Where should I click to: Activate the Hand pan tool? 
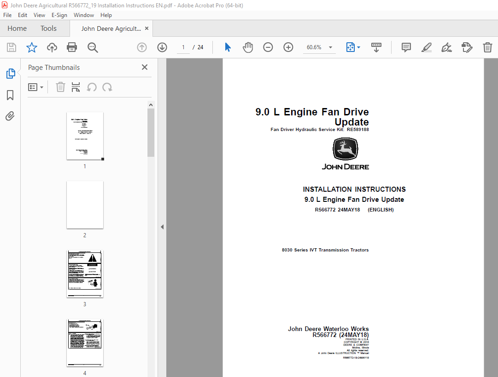pos(248,47)
